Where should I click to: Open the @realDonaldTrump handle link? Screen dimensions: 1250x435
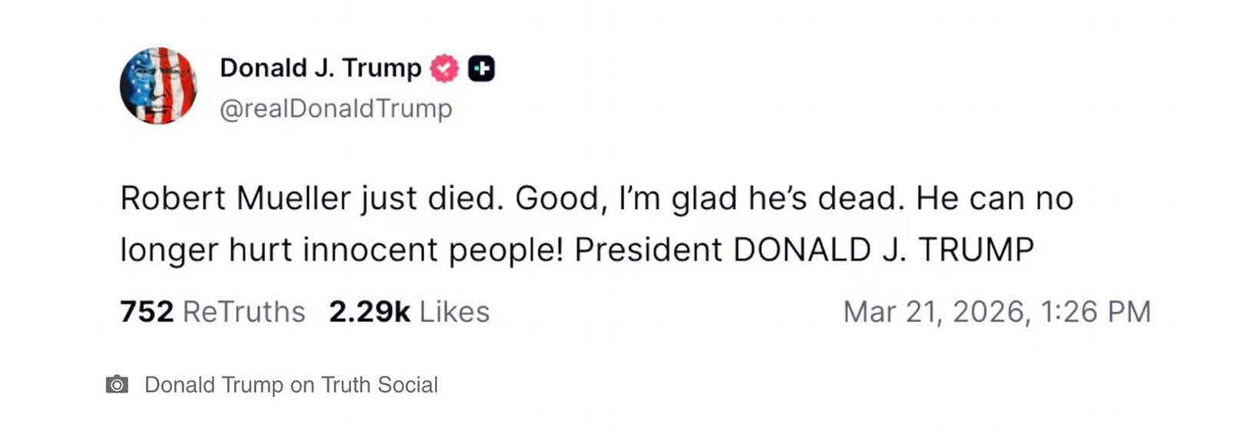point(336,108)
